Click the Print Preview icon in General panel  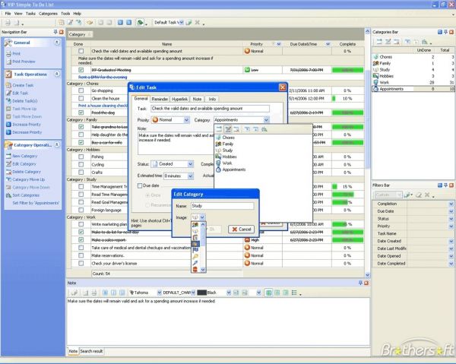point(8,62)
